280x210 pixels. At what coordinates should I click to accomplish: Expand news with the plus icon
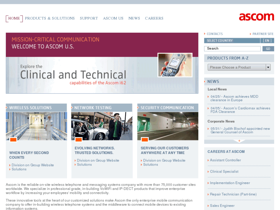coord(239,141)
